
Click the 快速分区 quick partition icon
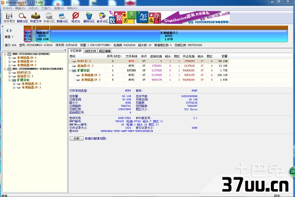pyautogui.click(x=49, y=18)
